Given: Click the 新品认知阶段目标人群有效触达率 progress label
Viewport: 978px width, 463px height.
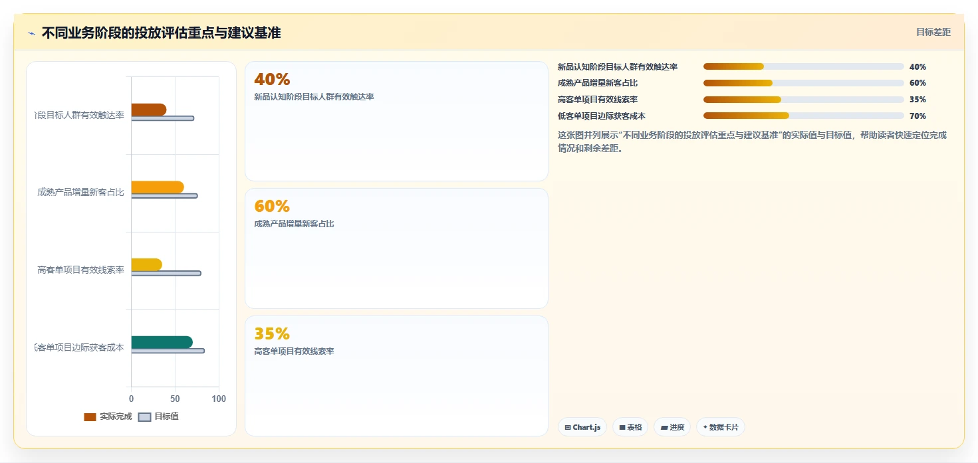Looking at the screenshot, I should coord(618,67).
